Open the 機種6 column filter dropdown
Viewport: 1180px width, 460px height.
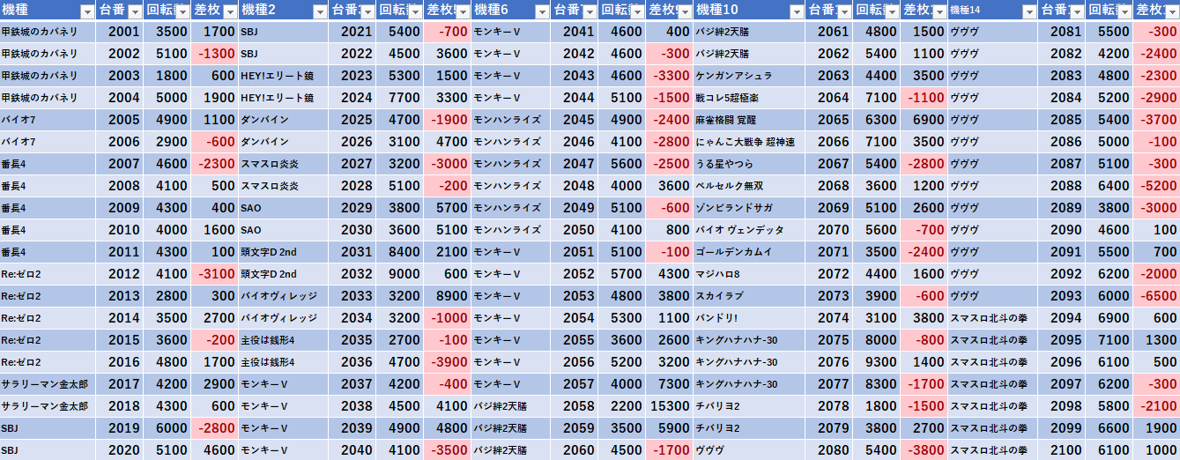pyautogui.click(x=540, y=11)
